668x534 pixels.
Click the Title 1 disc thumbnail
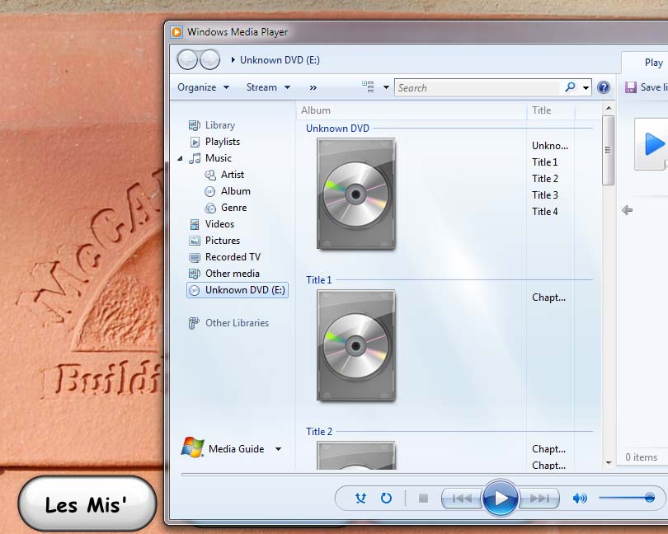coord(356,345)
